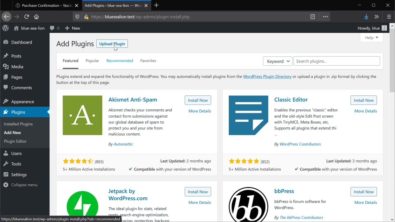Viewport: 395px width, 222px height.
Task: View More Details for Jetpack
Action: click(200, 202)
